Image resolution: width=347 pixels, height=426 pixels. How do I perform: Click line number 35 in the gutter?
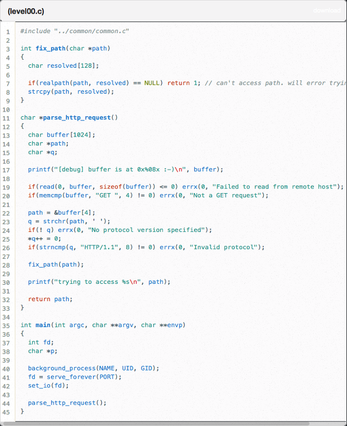click(x=6, y=326)
